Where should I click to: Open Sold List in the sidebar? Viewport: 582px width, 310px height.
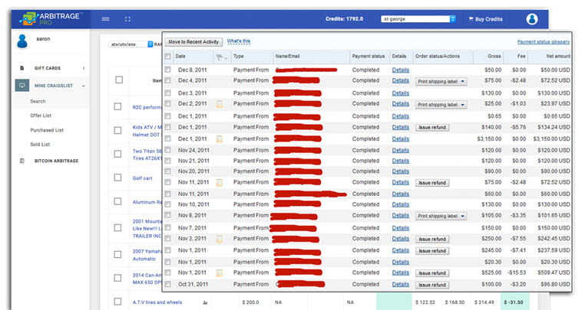click(40, 144)
